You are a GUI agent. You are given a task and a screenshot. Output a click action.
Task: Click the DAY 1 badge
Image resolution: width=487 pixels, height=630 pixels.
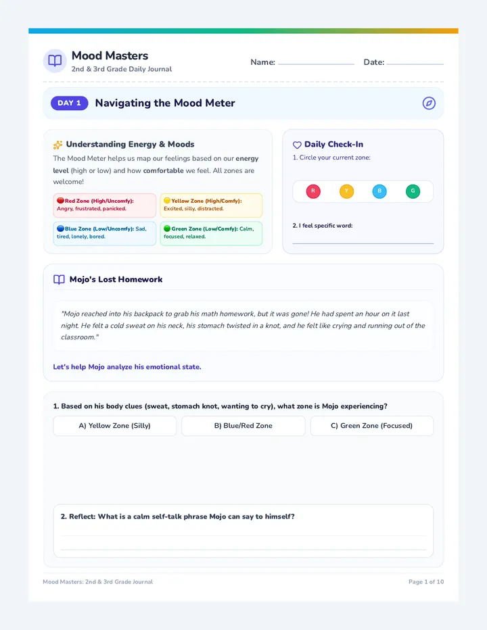69,103
